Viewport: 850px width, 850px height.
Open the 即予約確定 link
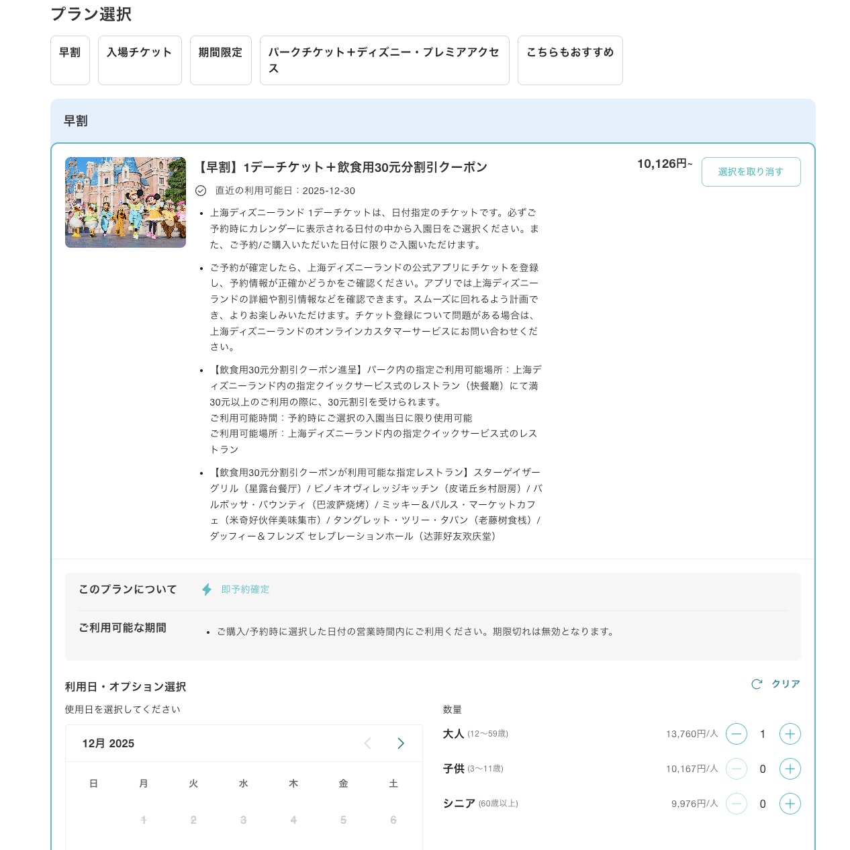click(x=243, y=589)
